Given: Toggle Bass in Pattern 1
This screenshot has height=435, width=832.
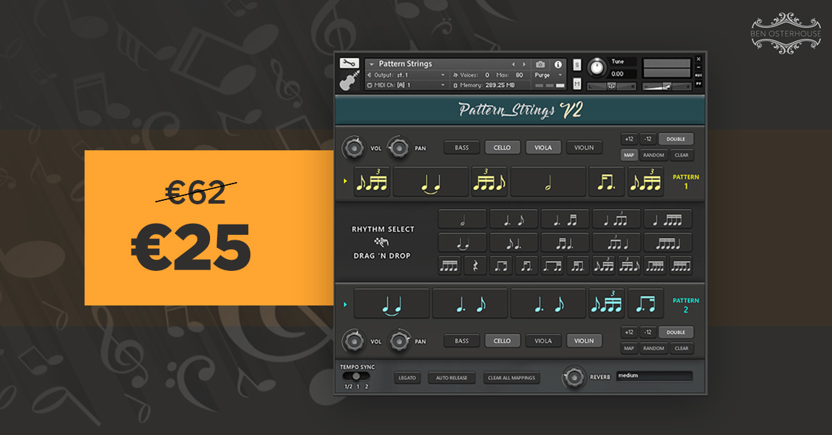Looking at the screenshot, I should (x=462, y=148).
